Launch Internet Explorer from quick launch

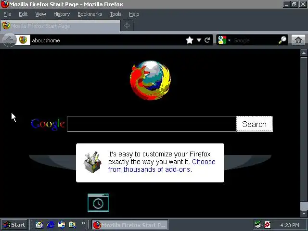(51, 225)
